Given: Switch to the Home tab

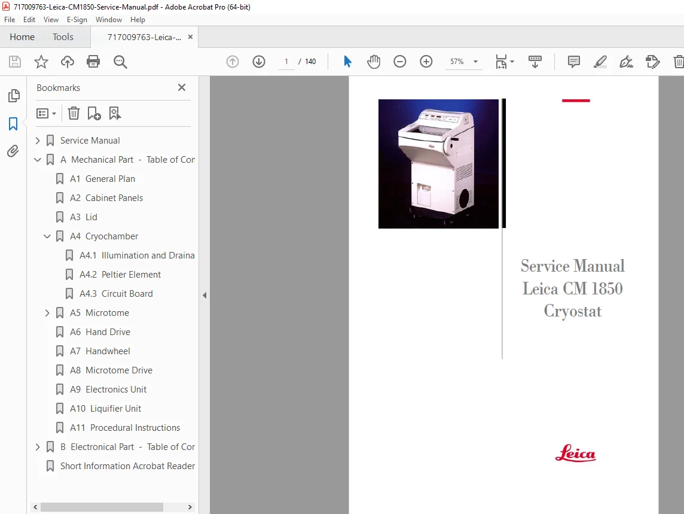Looking at the screenshot, I should tap(22, 37).
